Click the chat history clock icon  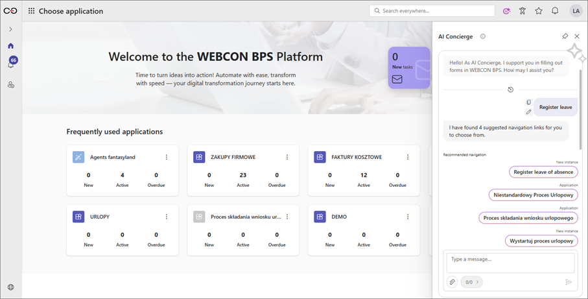coord(510,90)
